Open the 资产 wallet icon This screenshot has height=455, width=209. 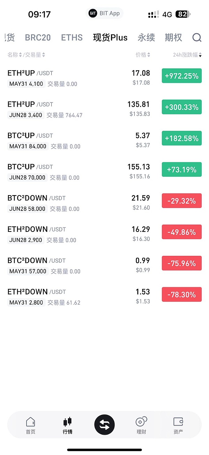(x=178, y=422)
